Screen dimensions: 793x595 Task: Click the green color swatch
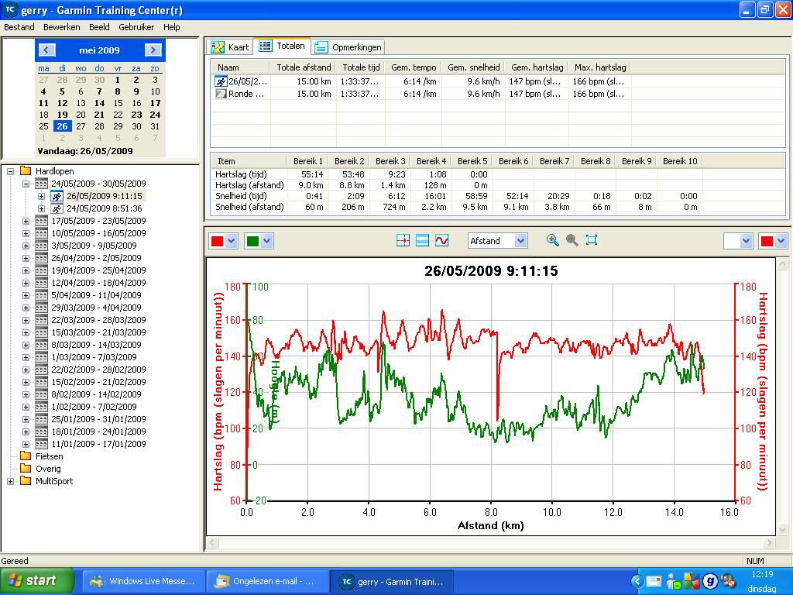pos(253,242)
